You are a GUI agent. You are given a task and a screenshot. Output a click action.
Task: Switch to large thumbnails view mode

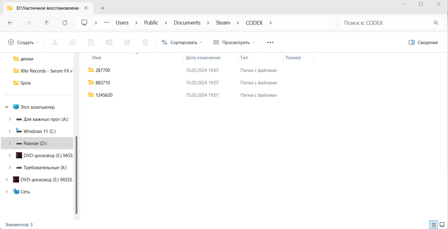[442, 224]
